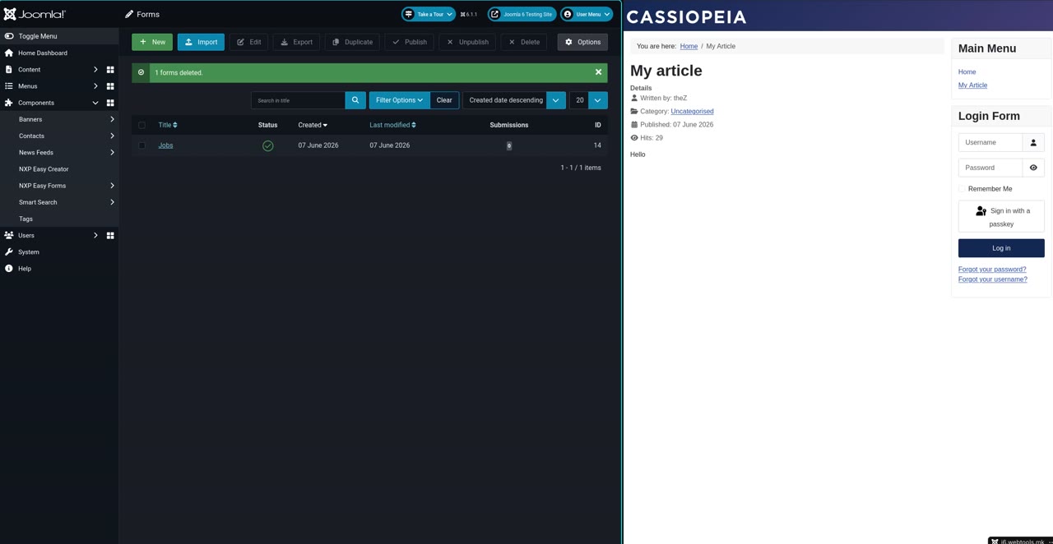
Task: Click the search magnifier button
Action: tap(355, 100)
